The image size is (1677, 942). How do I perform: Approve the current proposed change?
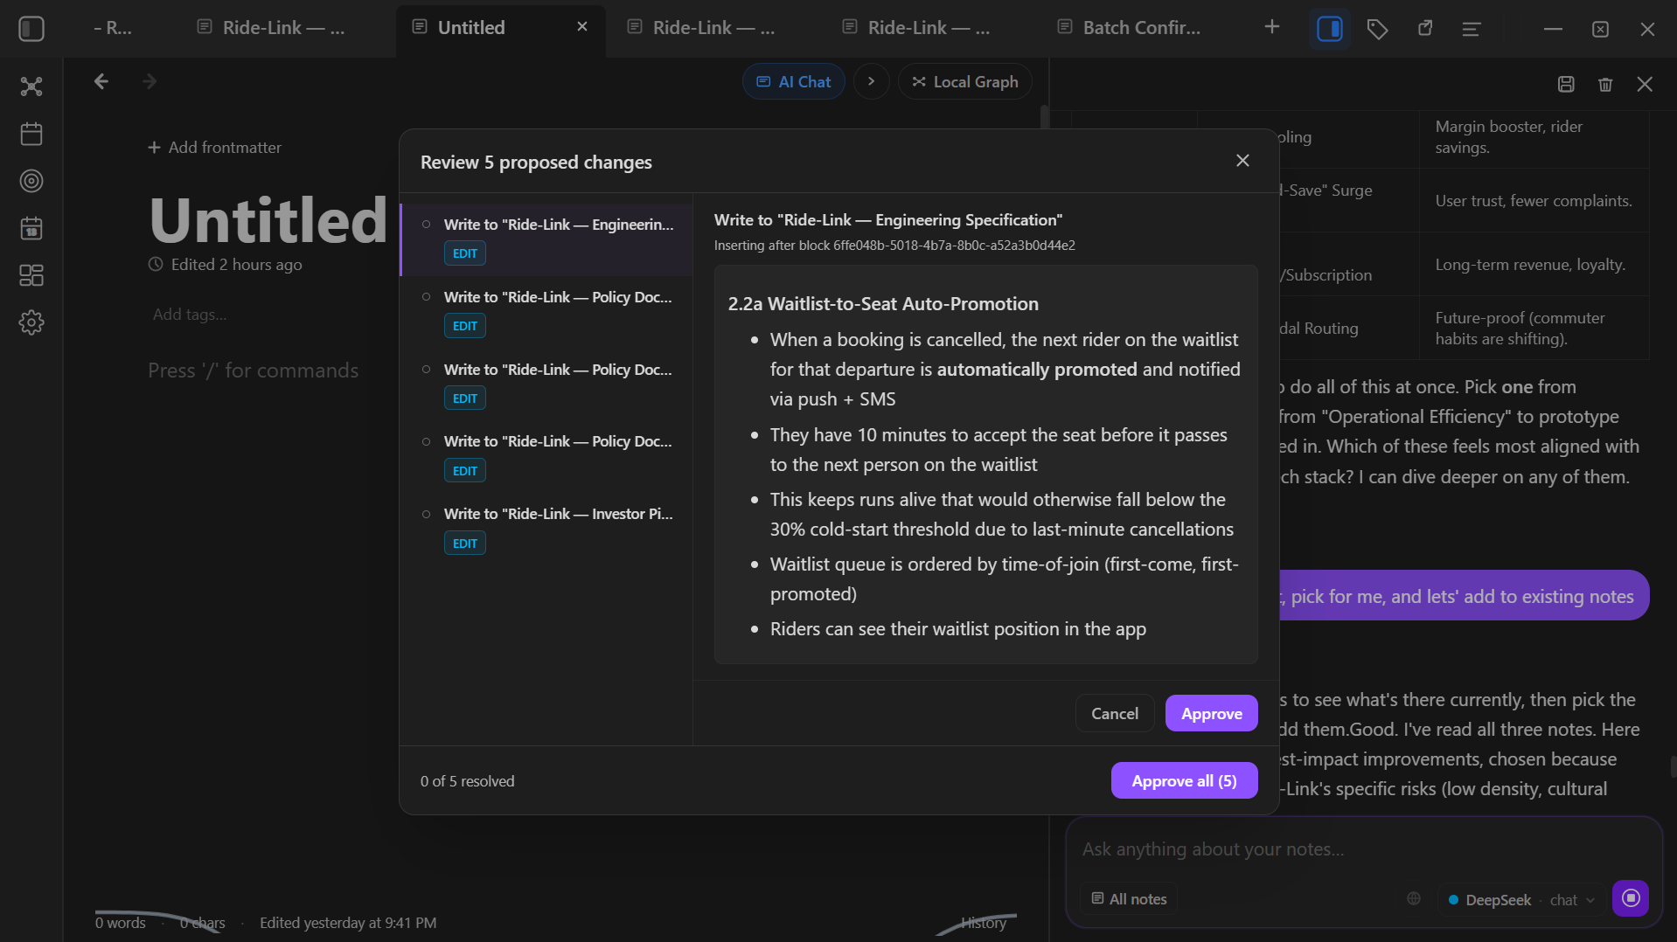pos(1212,713)
